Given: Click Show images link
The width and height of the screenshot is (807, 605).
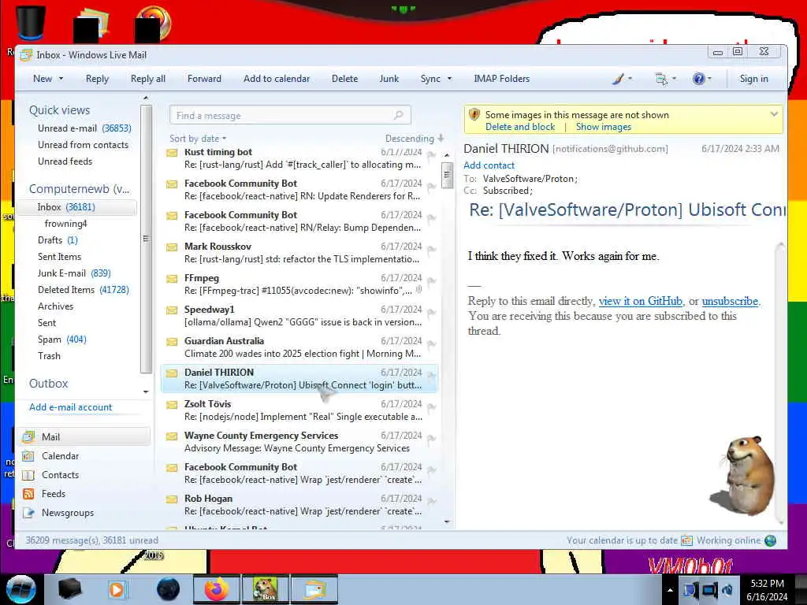Looking at the screenshot, I should tap(603, 127).
